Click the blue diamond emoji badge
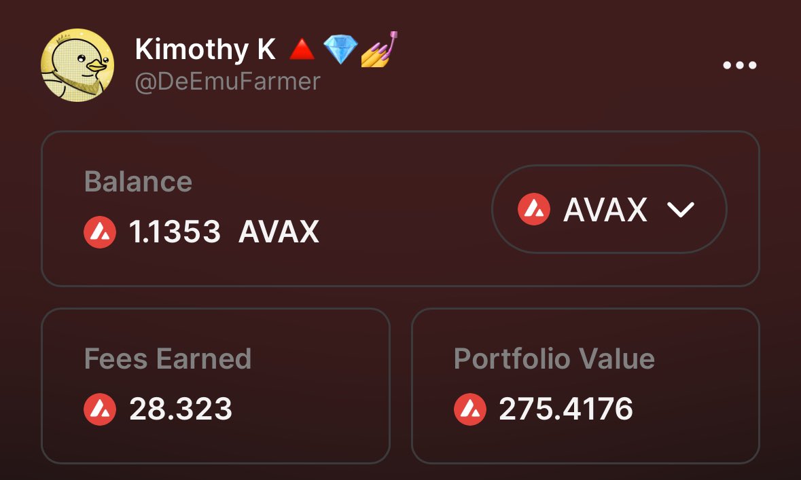 point(339,50)
